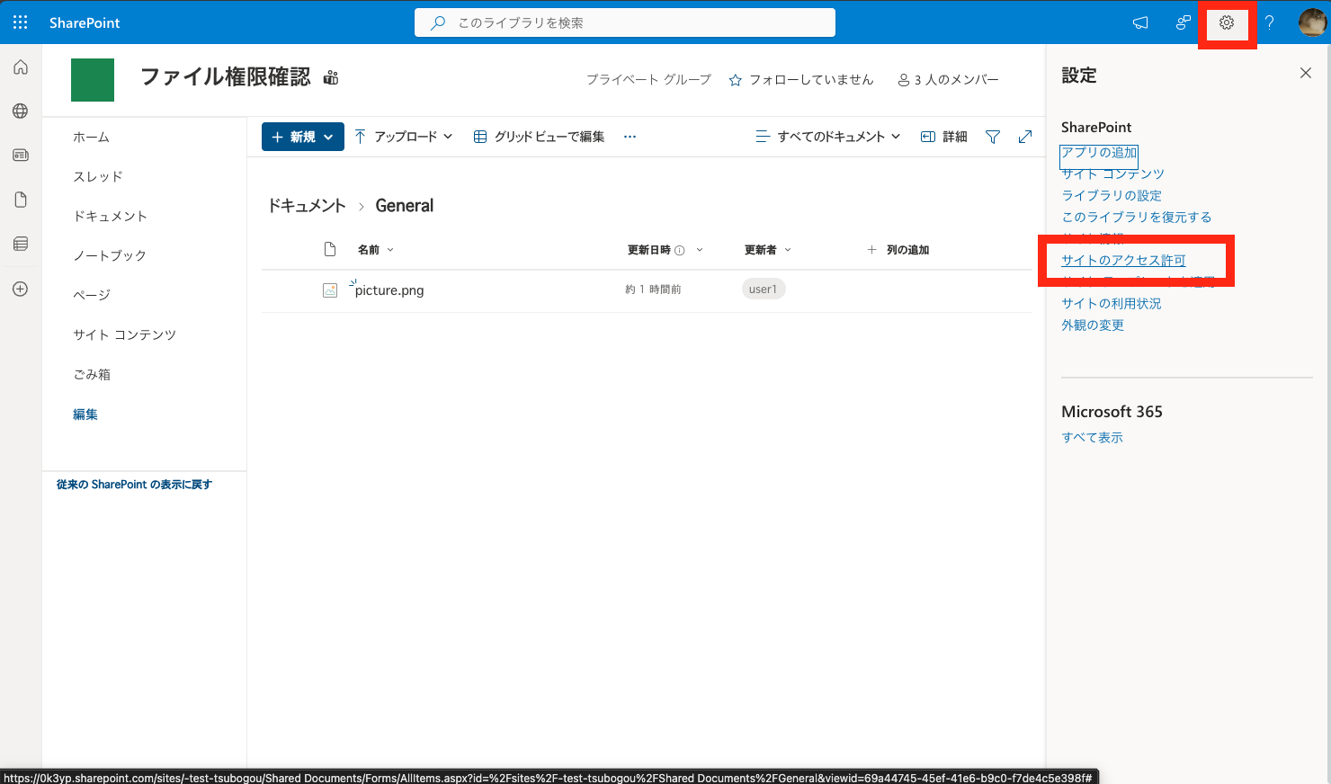The width and height of the screenshot is (1331, 784).
Task: Click 編集 link in site navigation
Action: tap(85, 414)
